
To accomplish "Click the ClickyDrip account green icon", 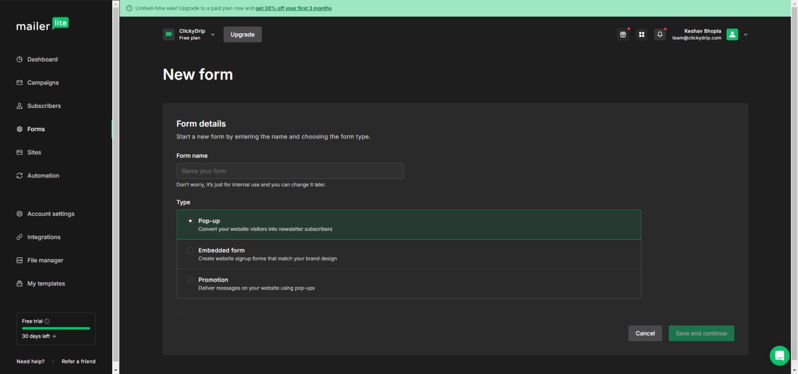I will (168, 35).
